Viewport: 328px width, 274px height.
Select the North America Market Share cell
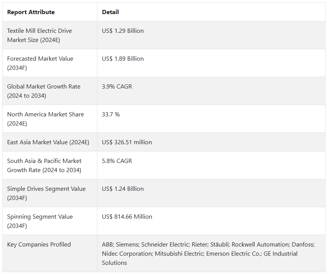45,119
